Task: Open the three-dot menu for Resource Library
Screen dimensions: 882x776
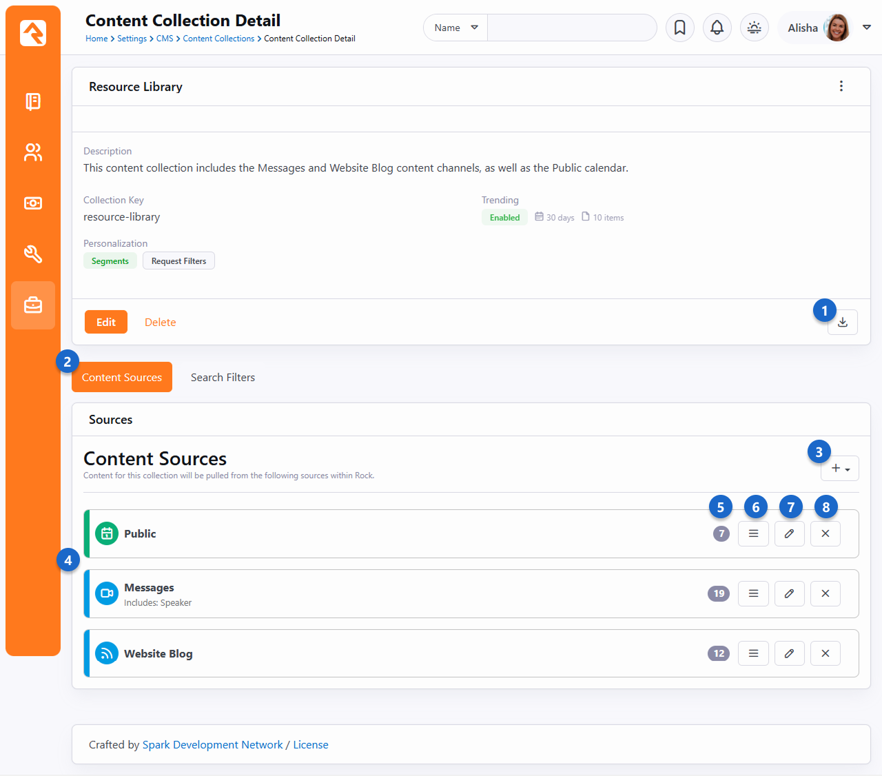Action: (841, 86)
